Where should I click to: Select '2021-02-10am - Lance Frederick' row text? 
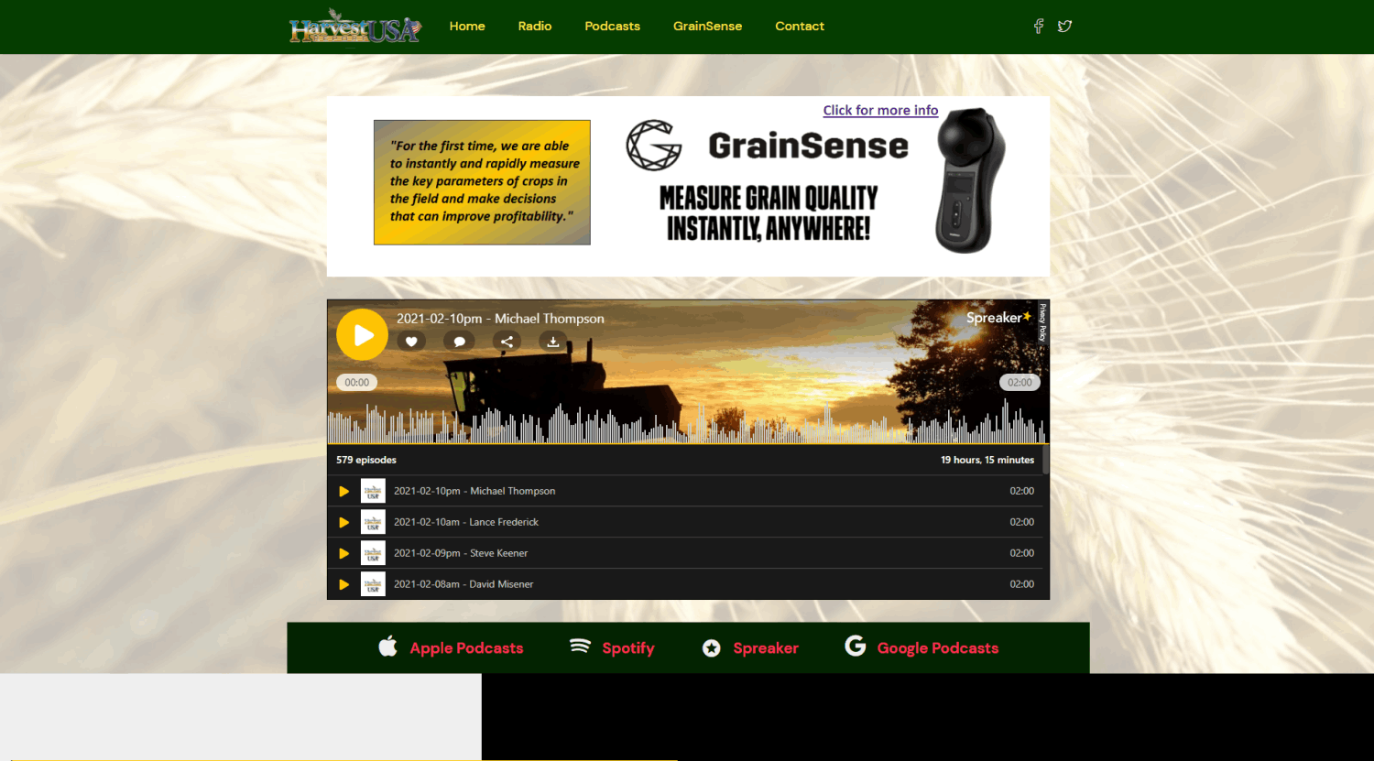(466, 522)
